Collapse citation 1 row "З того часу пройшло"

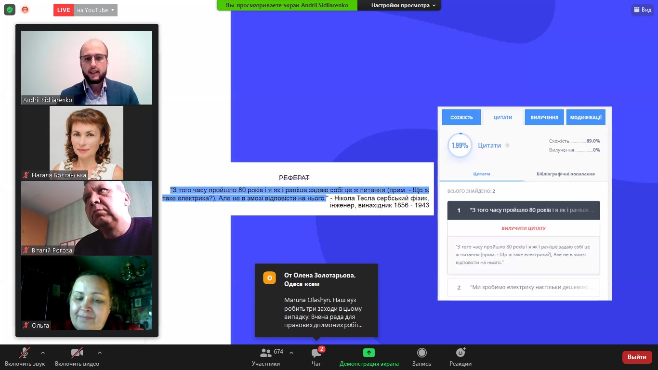[x=524, y=211]
